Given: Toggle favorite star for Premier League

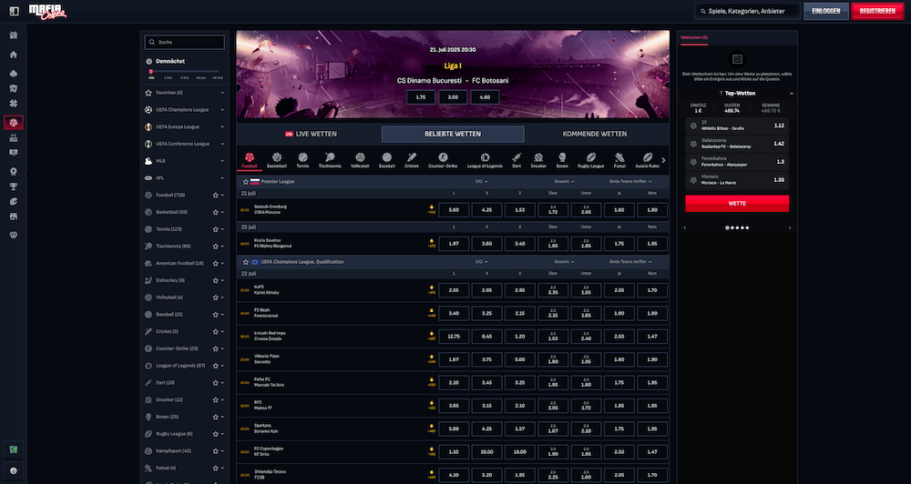Looking at the screenshot, I should pos(246,182).
